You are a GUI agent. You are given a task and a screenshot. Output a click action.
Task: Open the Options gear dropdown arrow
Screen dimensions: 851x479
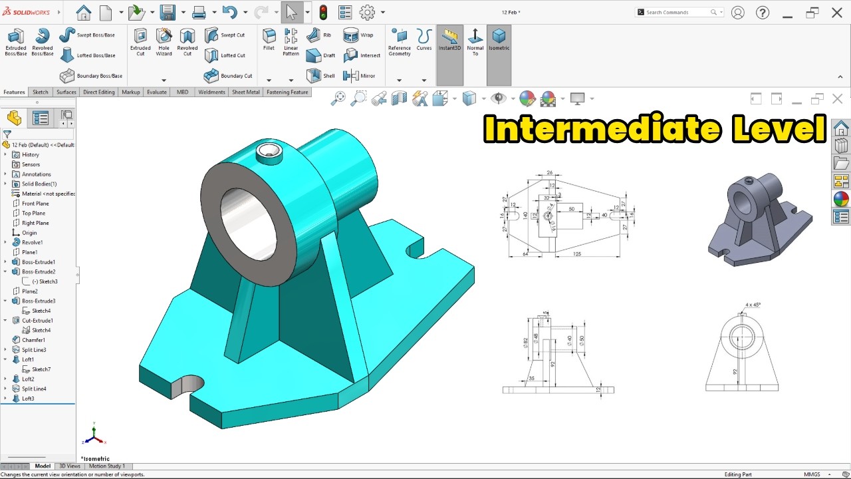coord(382,12)
